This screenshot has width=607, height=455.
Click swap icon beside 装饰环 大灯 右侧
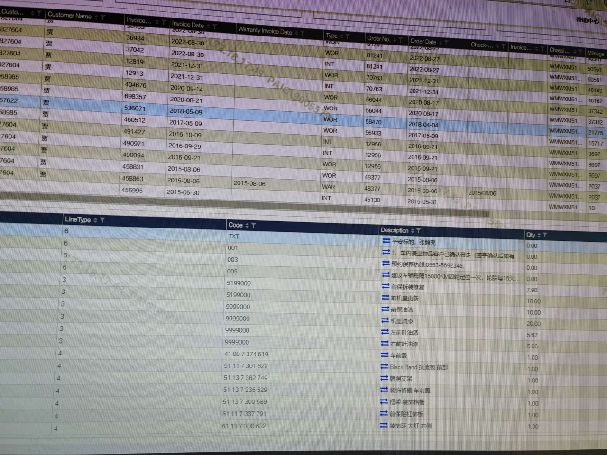tap(384, 425)
